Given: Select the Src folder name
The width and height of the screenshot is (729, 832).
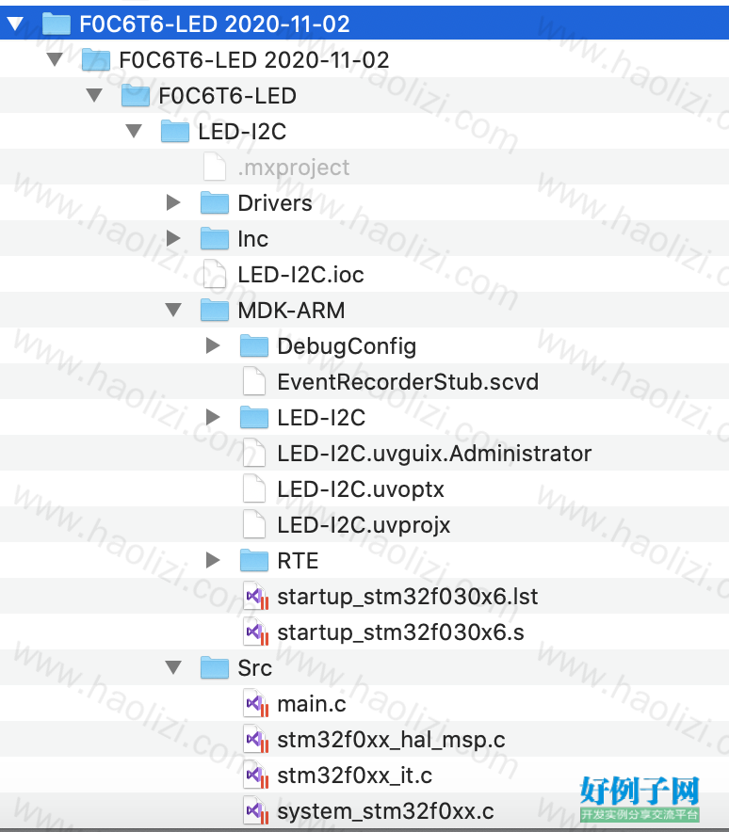Looking at the screenshot, I should [255, 668].
